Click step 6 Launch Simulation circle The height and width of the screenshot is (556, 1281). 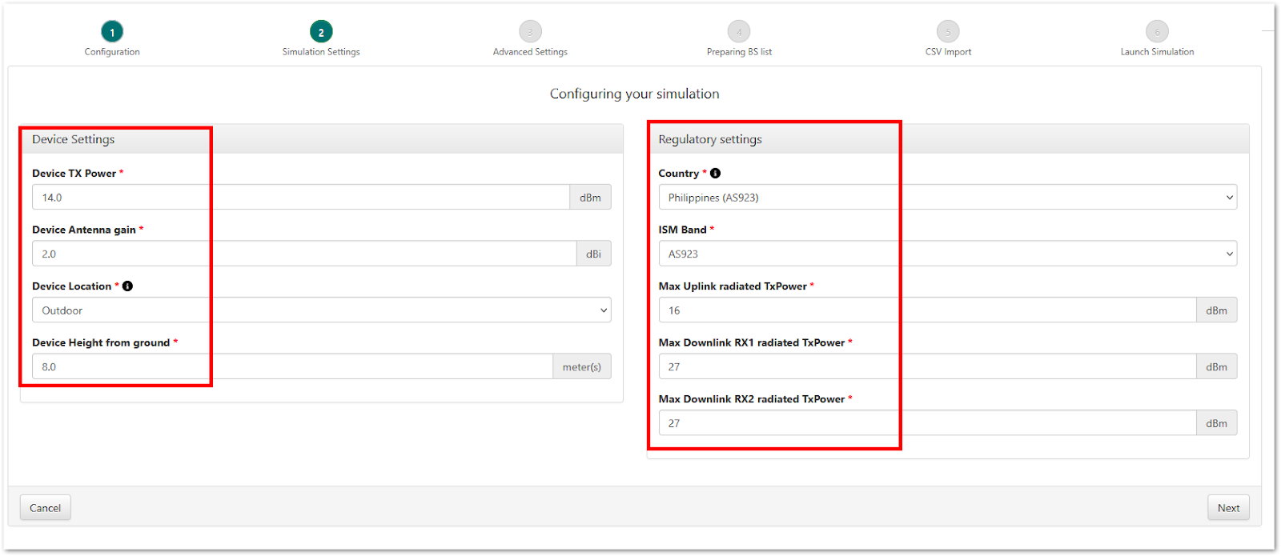1157,32
